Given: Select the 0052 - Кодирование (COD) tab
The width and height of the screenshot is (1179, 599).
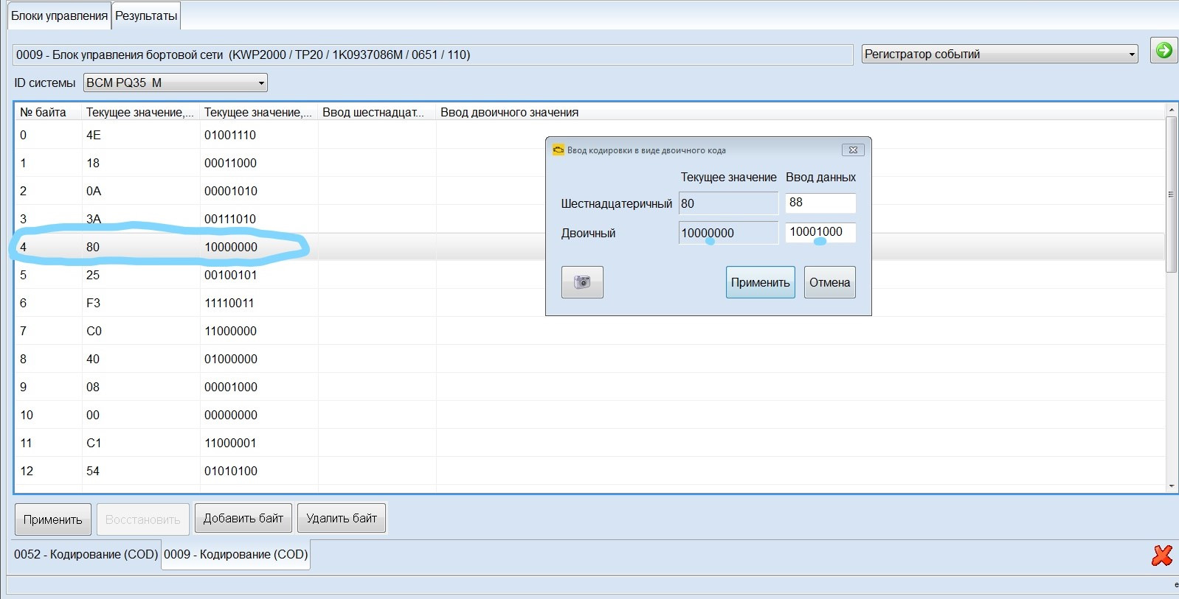Looking at the screenshot, I should 86,554.
